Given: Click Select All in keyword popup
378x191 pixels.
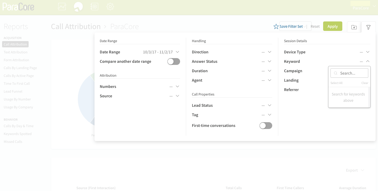Looking at the screenshot, I should (337, 83).
